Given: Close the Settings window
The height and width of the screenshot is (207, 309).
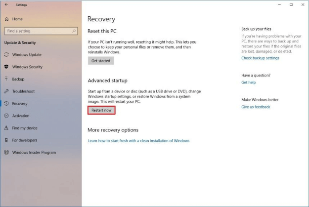Looking at the screenshot, I should 303,4.
